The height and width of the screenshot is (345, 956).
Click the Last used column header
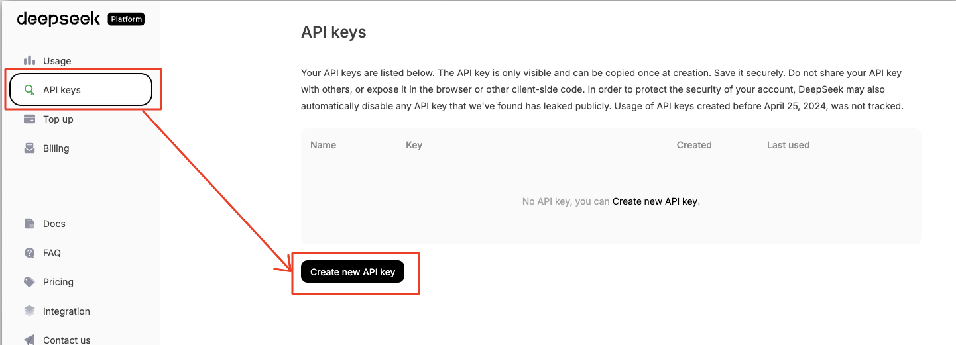tap(788, 145)
